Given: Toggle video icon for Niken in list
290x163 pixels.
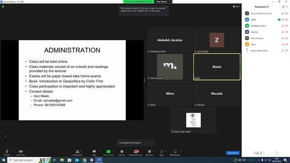Looking at the screenshot, I should tap(286, 44).
